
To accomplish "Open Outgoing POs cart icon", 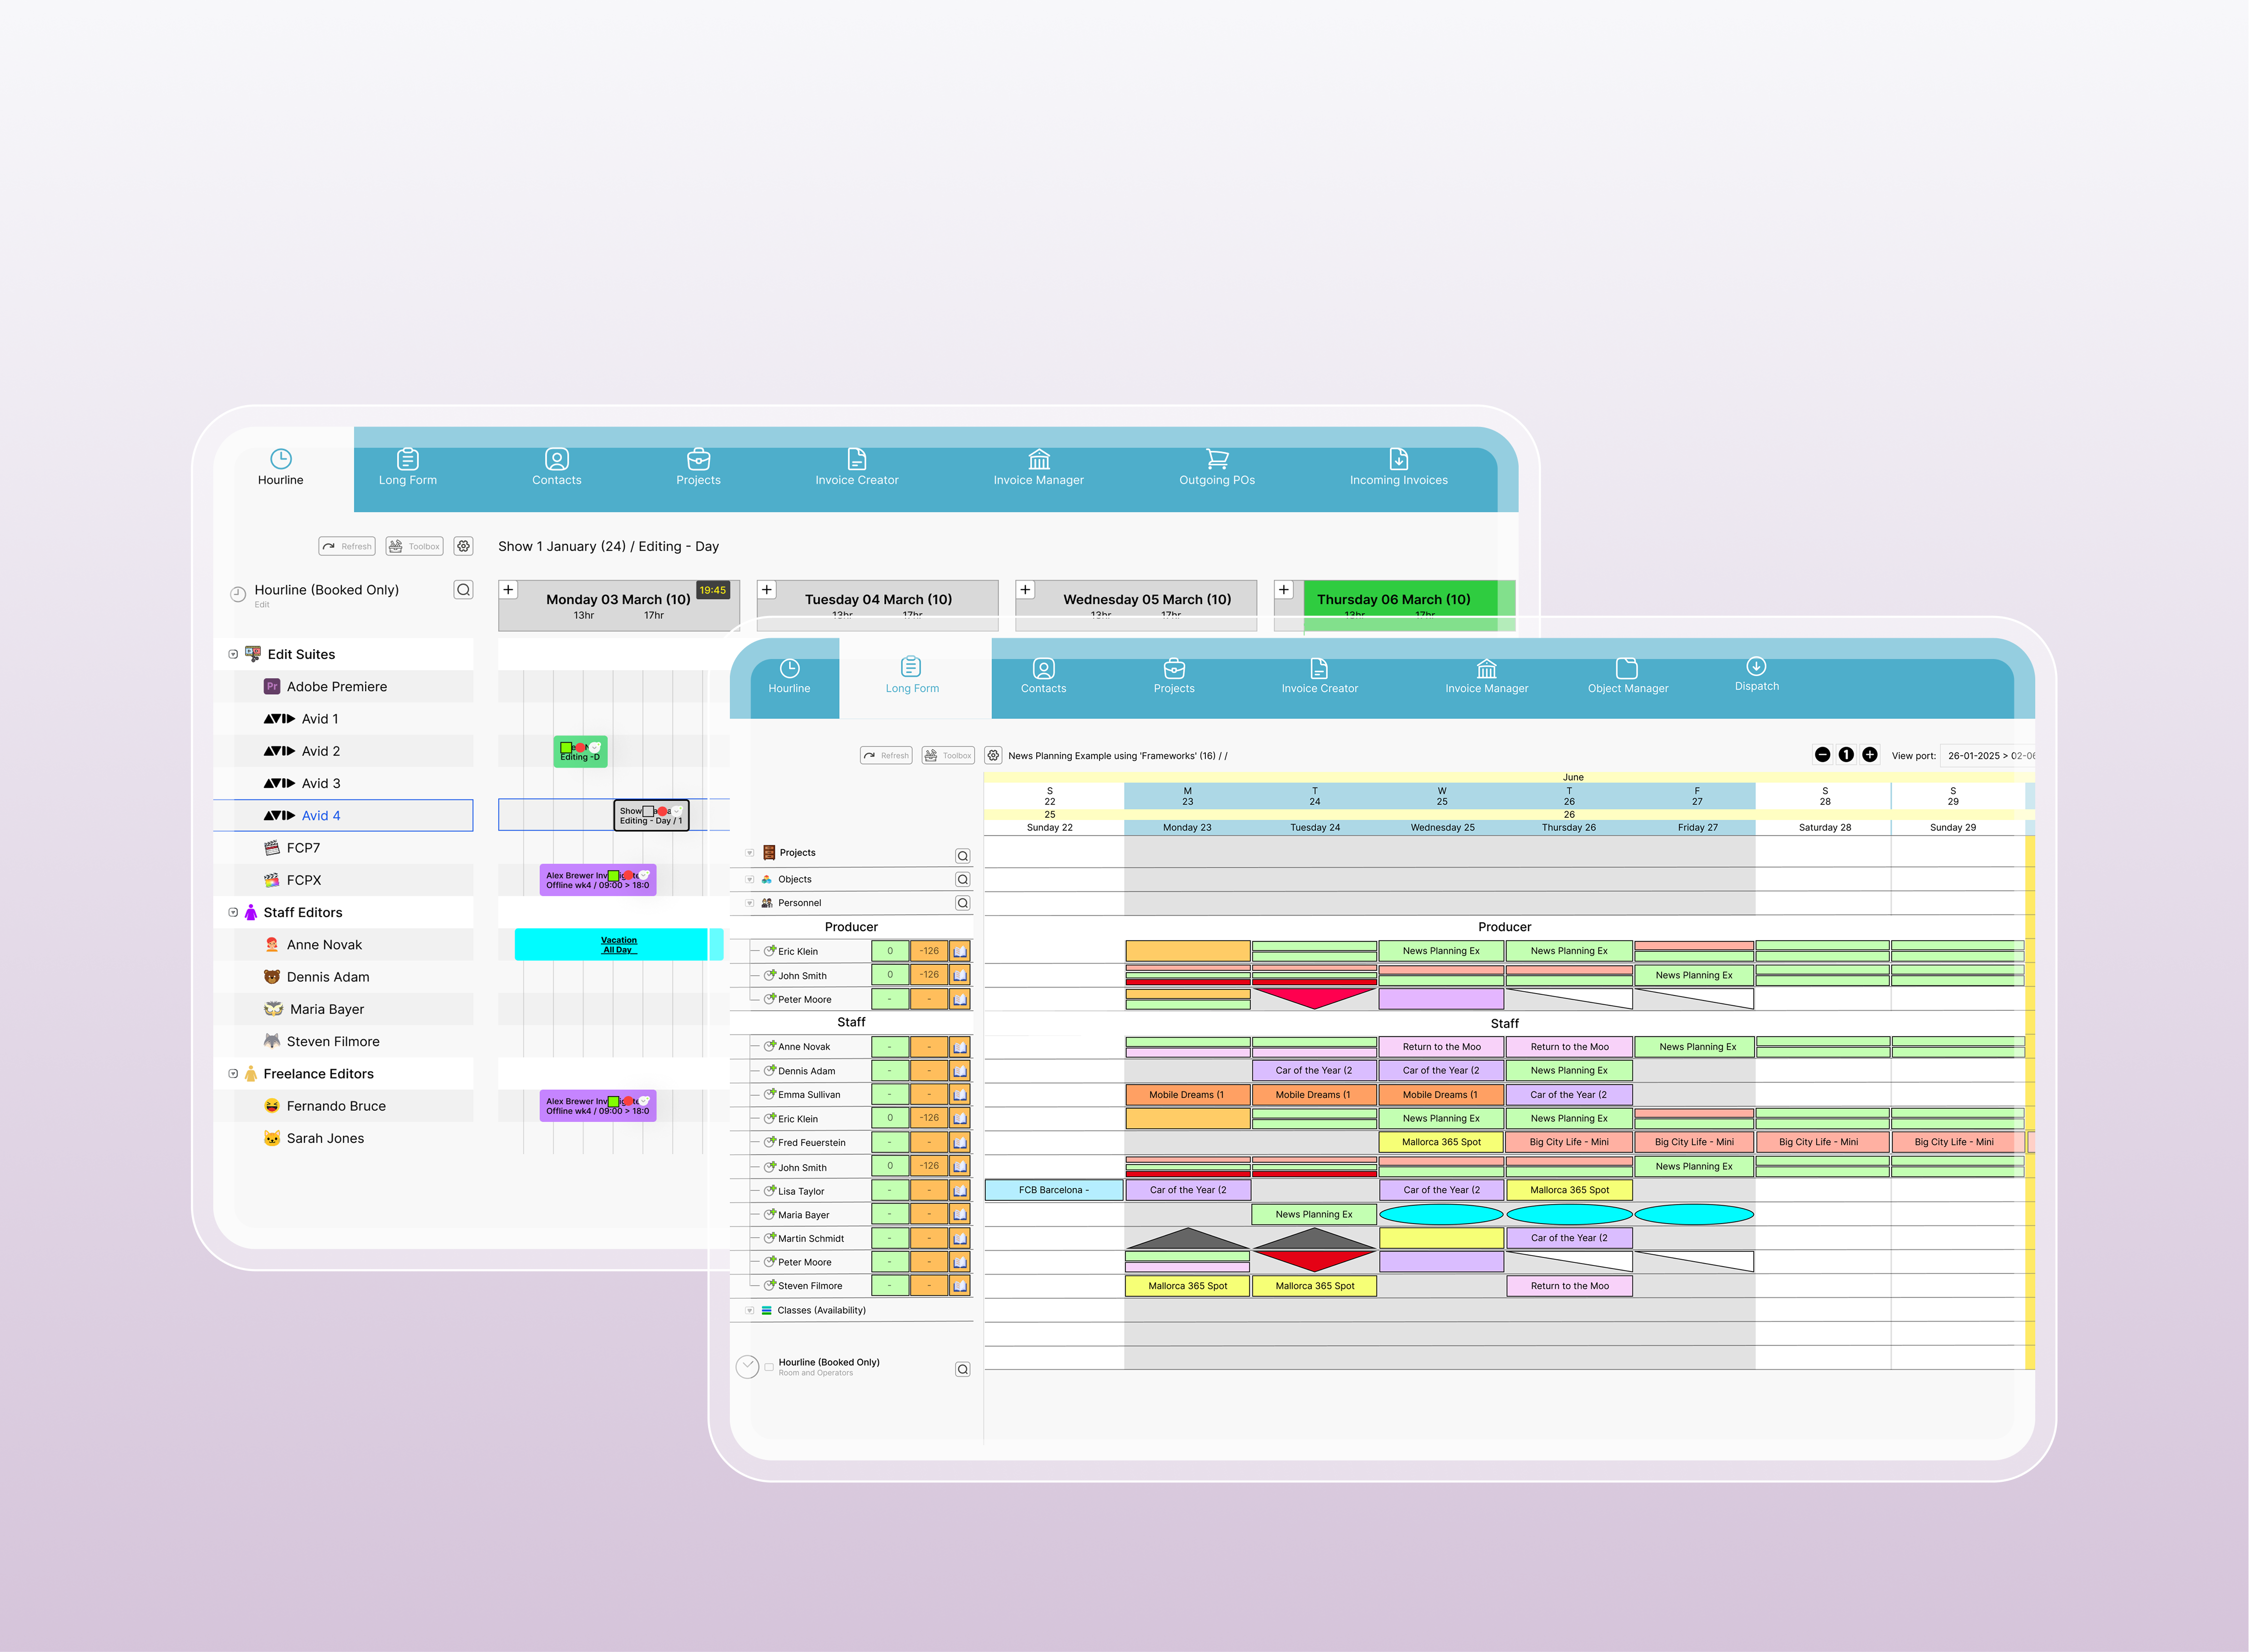I will tap(1216, 459).
